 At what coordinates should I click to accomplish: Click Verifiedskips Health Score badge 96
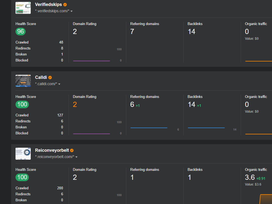pos(20,32)
